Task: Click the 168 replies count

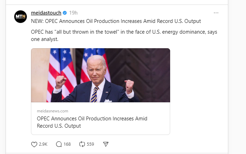Action: point(67,144)
